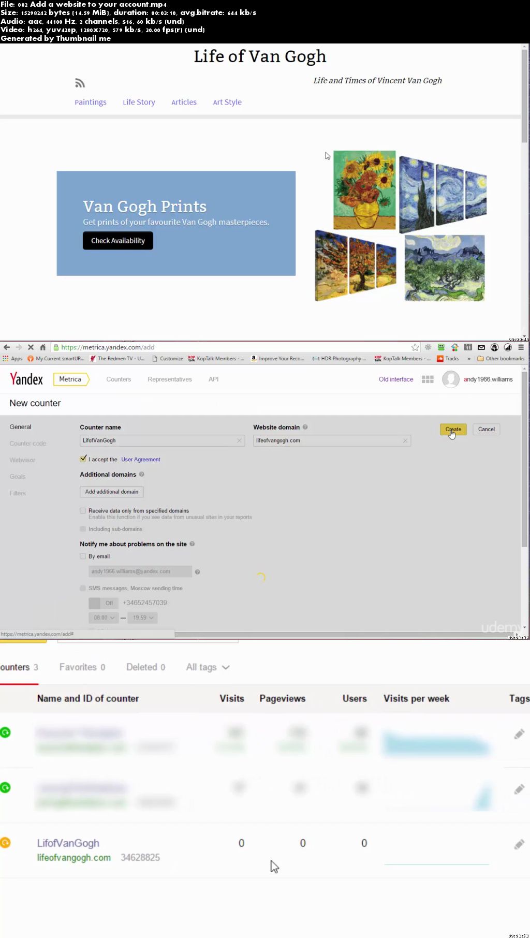
Task: Enable the By email notification checkbox
Action: point(83,556)
